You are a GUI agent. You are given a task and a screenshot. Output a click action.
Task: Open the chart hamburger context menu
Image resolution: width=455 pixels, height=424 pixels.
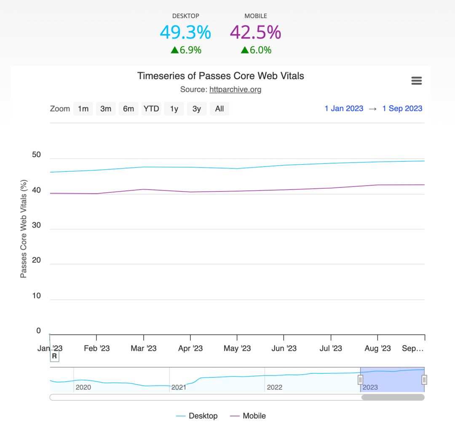(x=416, y=80)
